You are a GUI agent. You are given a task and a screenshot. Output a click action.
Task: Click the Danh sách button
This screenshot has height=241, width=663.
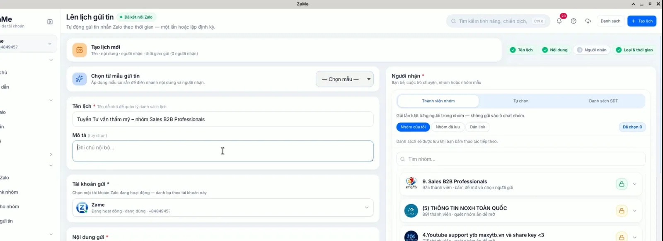pyautogui.click(x=610, y=21)
